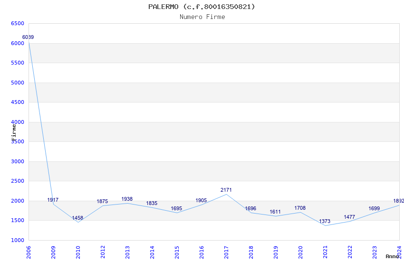Click the x-axis year 2009
The height and width of the screenshot is (261, 404).
pos(53,252)
